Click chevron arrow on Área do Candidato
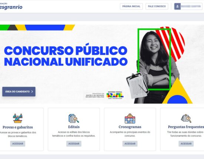 [32, 91]
